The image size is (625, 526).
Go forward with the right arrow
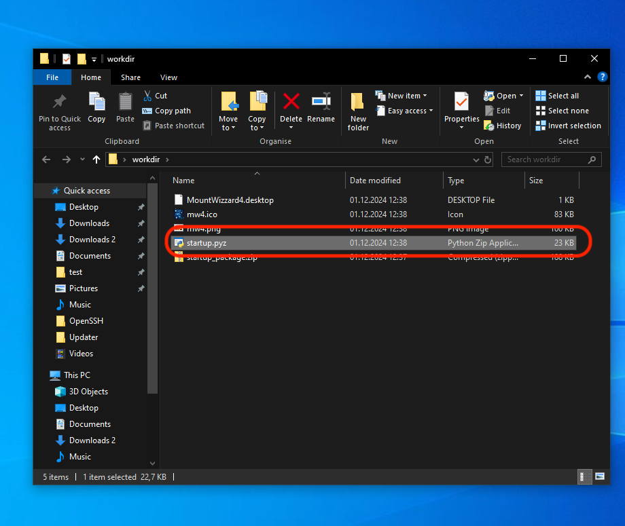66,159
